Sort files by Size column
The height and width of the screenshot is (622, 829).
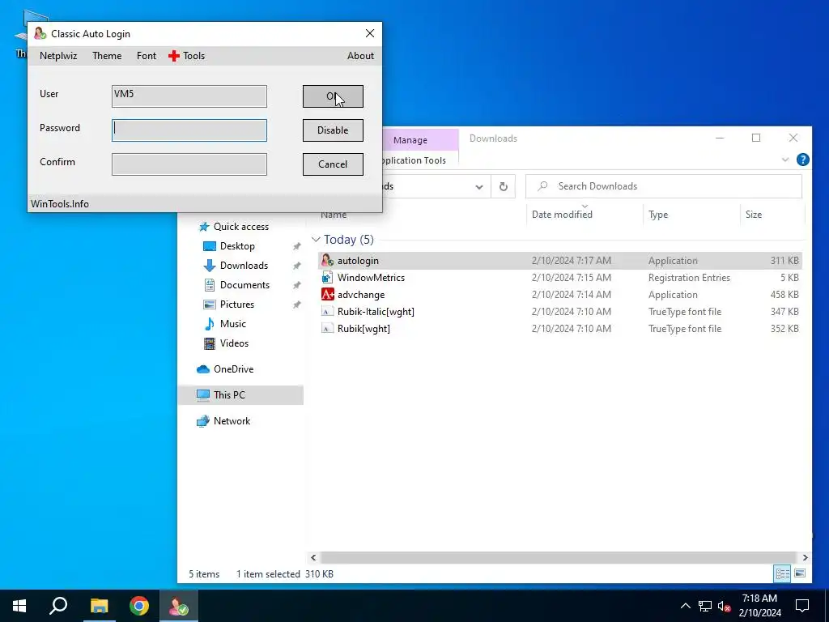(x=754, y=214)
